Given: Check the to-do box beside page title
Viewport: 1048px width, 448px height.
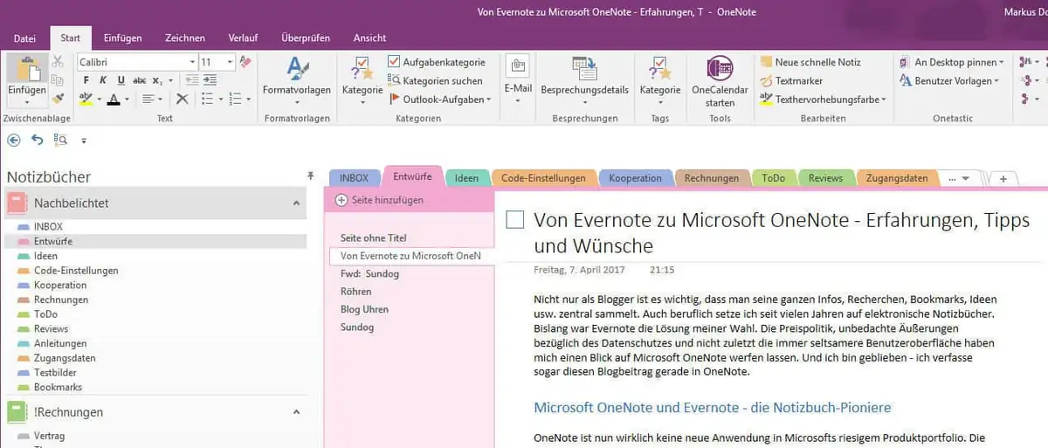Looking at the screenshot, I should click(x=515, y=219).
